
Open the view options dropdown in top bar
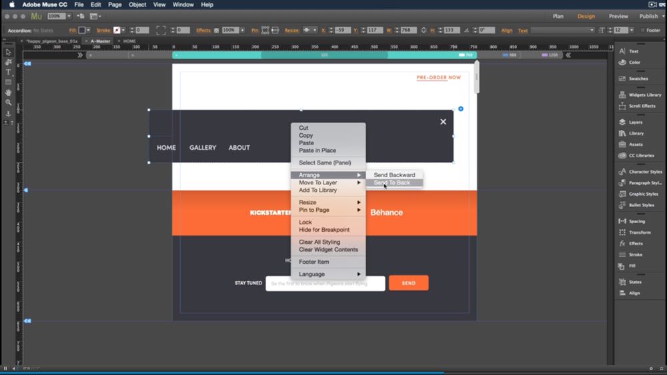tap(95, 16)
